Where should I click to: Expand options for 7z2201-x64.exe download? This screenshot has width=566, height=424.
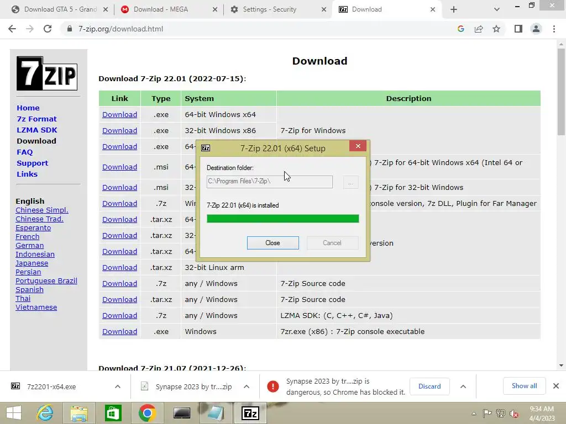118,386
